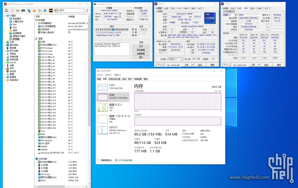Expand the 服务器 tree node
The height and width of the screenshot is (188, 298).
click(5, 48)
